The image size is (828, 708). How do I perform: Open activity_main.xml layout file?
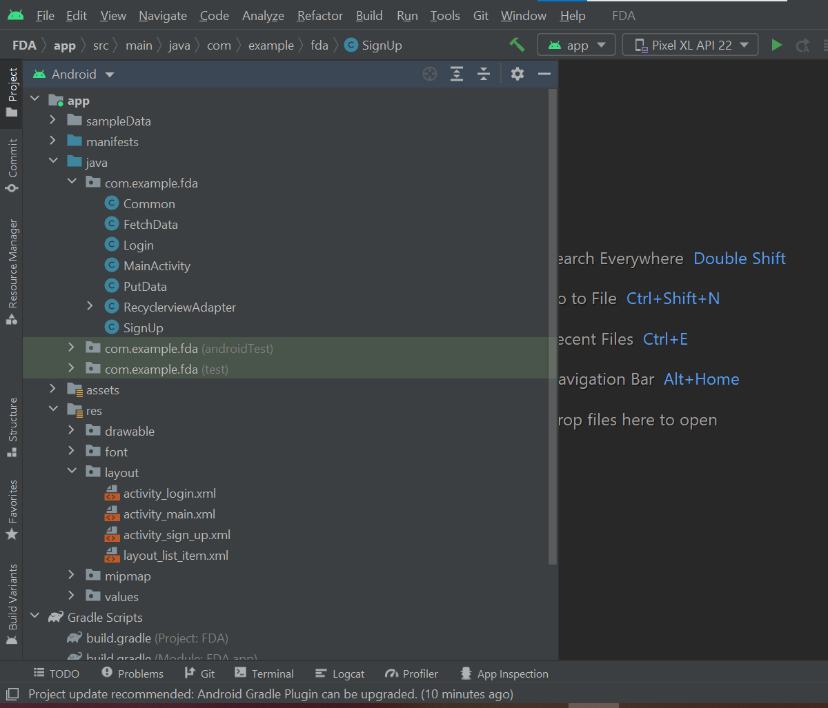point(169,514)
